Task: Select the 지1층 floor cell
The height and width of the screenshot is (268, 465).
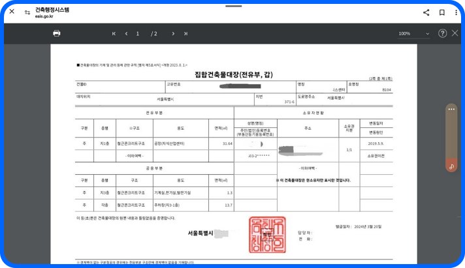Action: pos(104,143)
